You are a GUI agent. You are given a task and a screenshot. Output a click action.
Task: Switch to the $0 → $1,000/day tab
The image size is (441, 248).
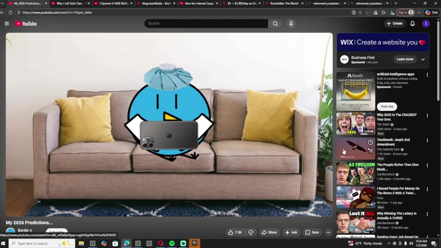click(x=242, y=3)
